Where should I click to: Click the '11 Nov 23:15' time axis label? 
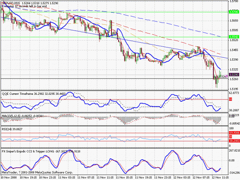click(163, 178)
